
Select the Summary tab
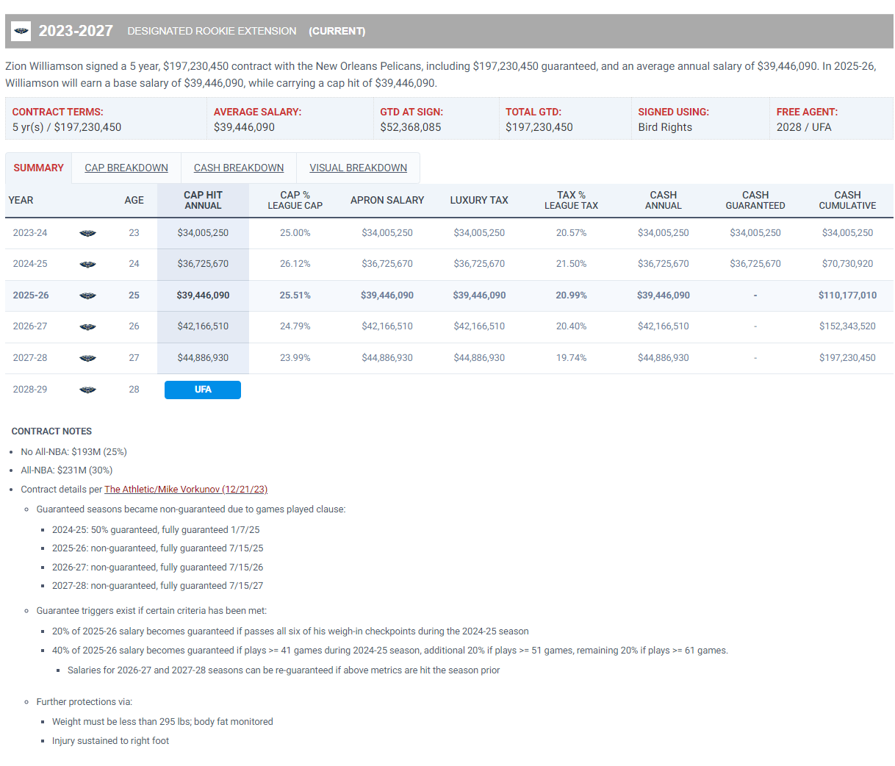38,168
